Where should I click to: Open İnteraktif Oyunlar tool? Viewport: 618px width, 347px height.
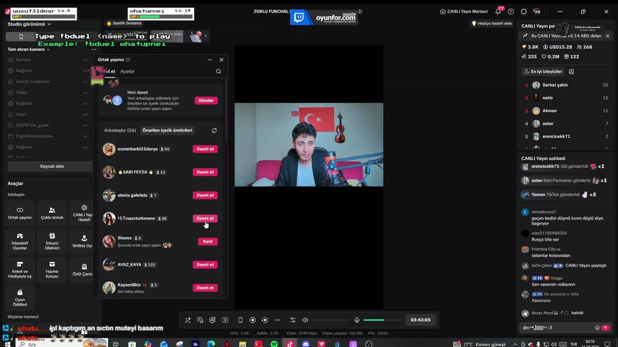20,241
